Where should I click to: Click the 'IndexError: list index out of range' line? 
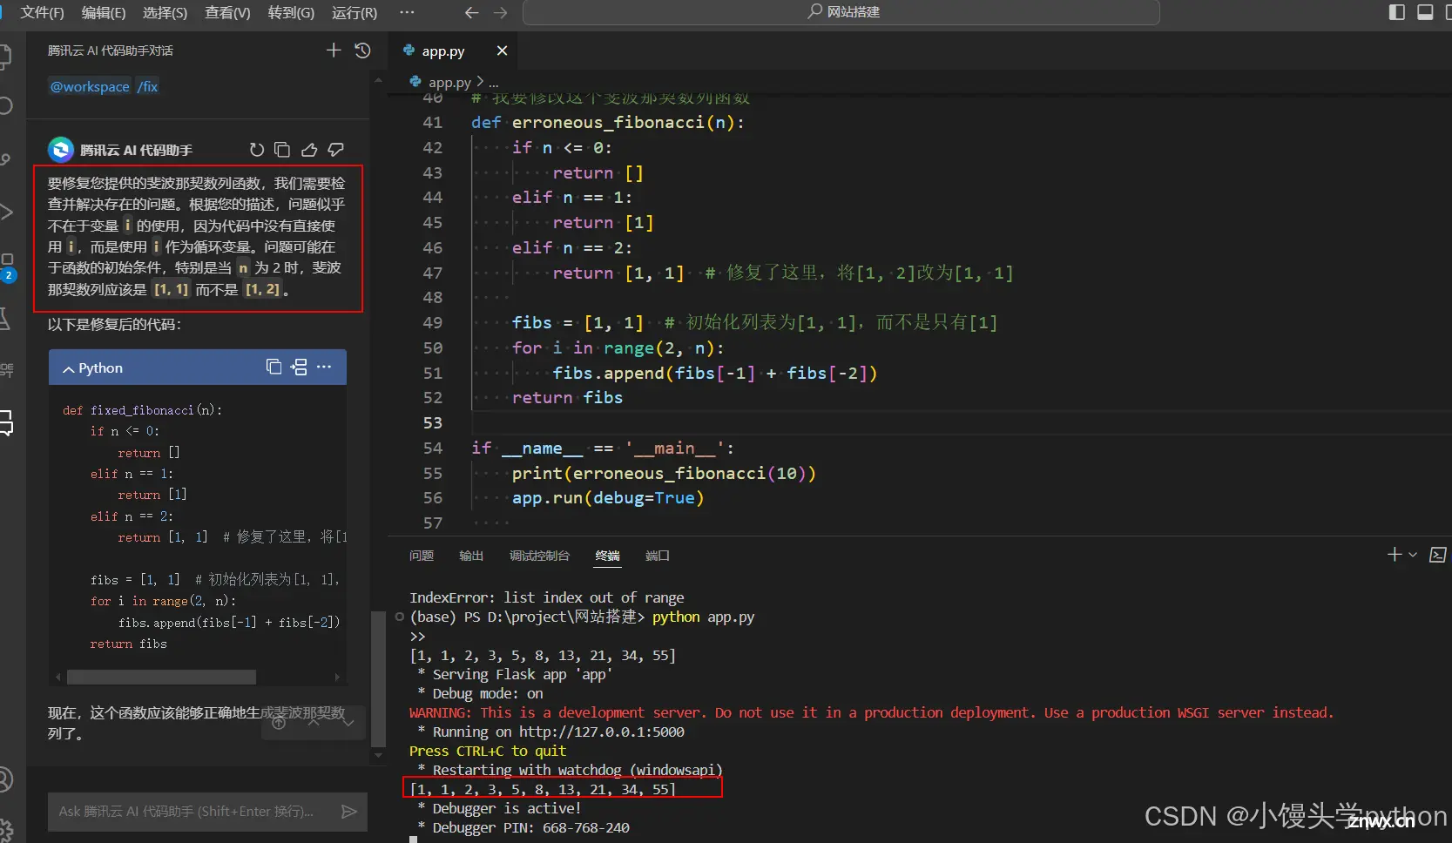click(547, 597)
